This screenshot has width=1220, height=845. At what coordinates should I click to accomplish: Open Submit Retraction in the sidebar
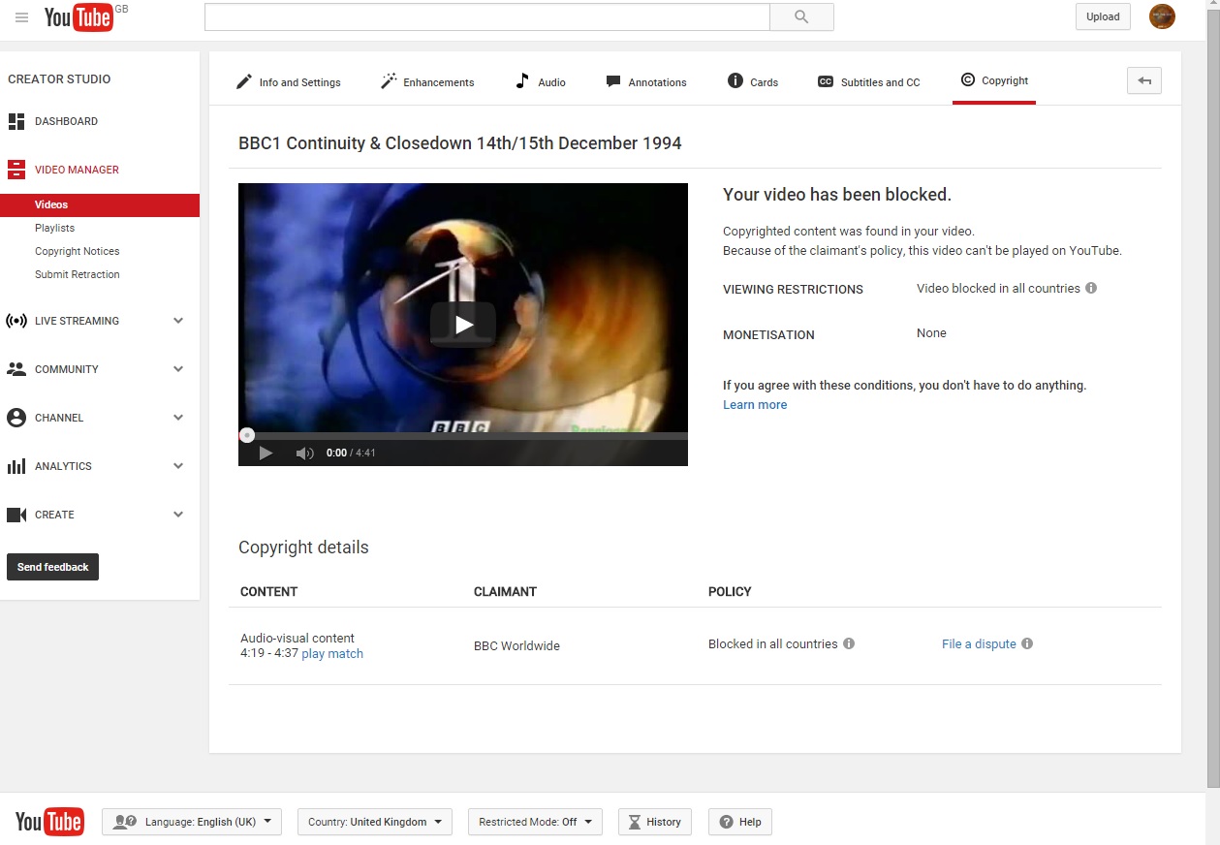[x=78, y=274]
